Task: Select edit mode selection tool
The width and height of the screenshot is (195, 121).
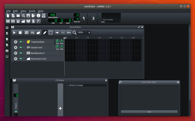Action: click(x=51, y=33)
